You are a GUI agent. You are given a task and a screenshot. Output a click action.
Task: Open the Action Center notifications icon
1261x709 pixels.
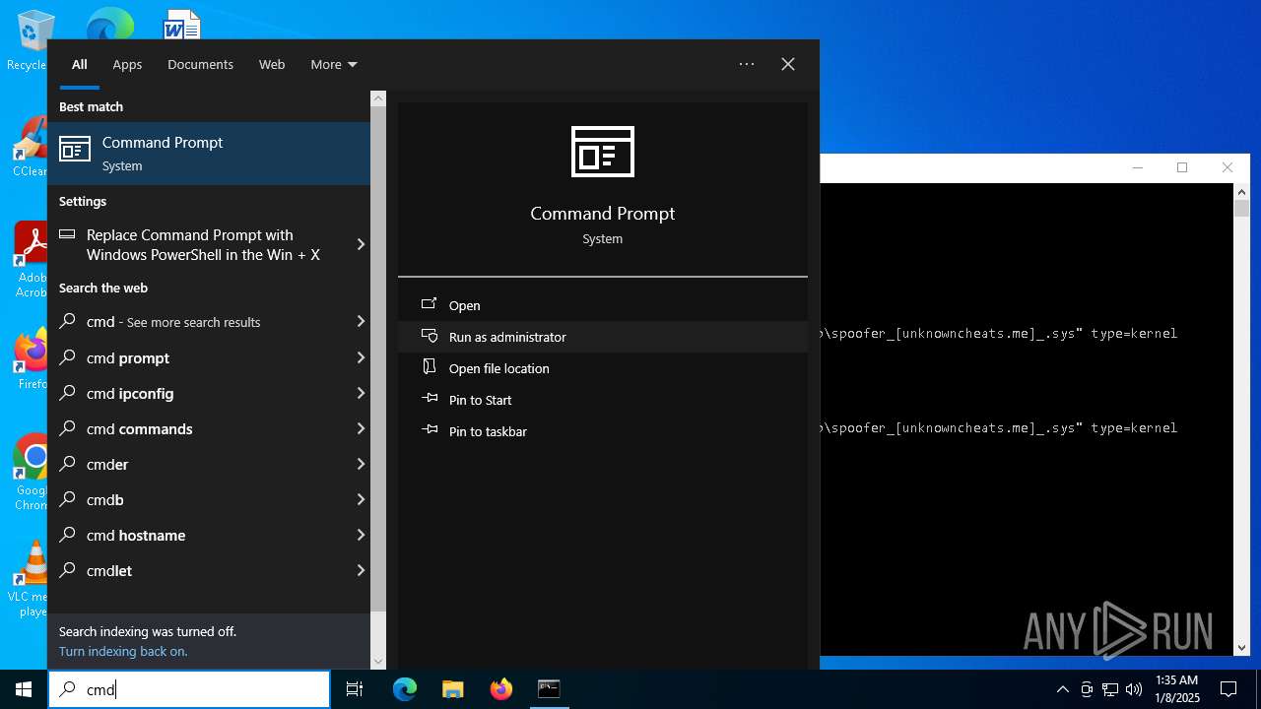pos(1228,689)
